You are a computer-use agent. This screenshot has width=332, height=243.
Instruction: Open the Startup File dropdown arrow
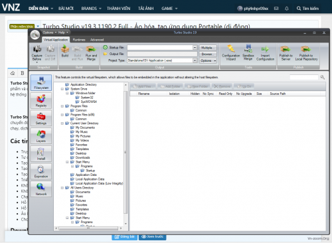click(x=195, y=48)
